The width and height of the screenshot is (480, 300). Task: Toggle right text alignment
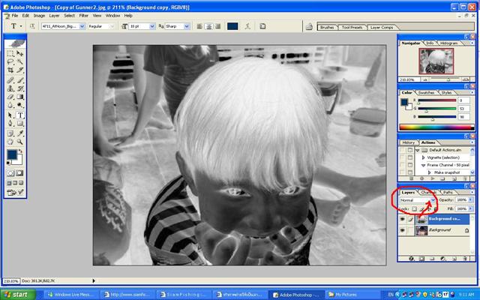(x=217, y=26)
